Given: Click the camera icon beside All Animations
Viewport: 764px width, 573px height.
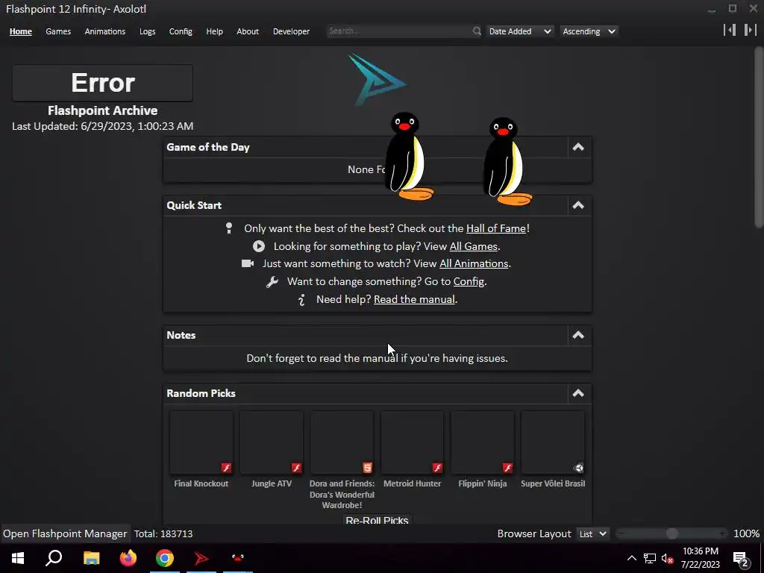Looking at the screenshot, I should coord(248,263).
